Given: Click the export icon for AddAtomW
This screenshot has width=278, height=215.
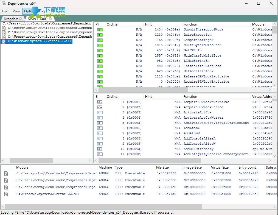Looking at the screenshot, I should [100, 133].
